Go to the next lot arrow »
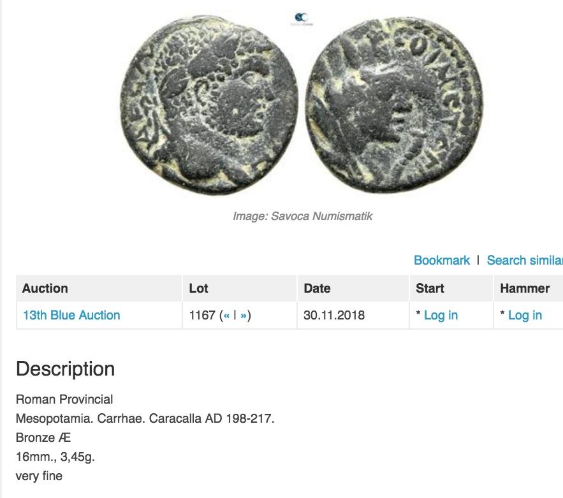The image size is (563, 498). pyautogui.click(x=244, y=316)
